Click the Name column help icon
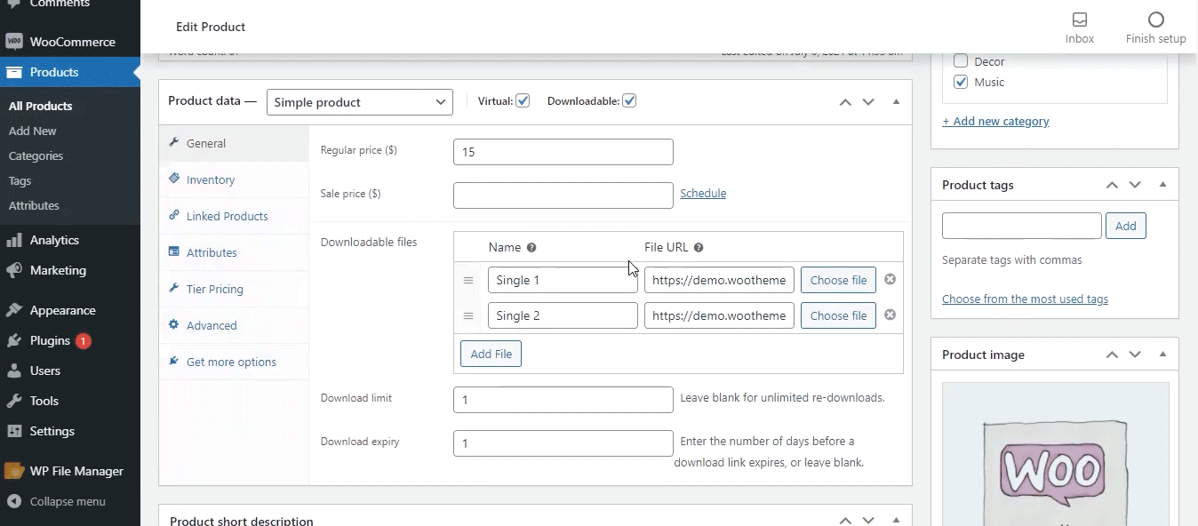 click(x=531, y=248)
